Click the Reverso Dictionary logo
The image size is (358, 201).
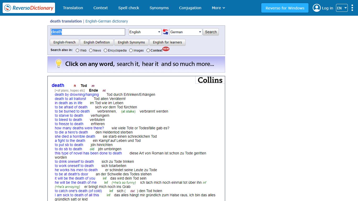[x=29, y=8]
